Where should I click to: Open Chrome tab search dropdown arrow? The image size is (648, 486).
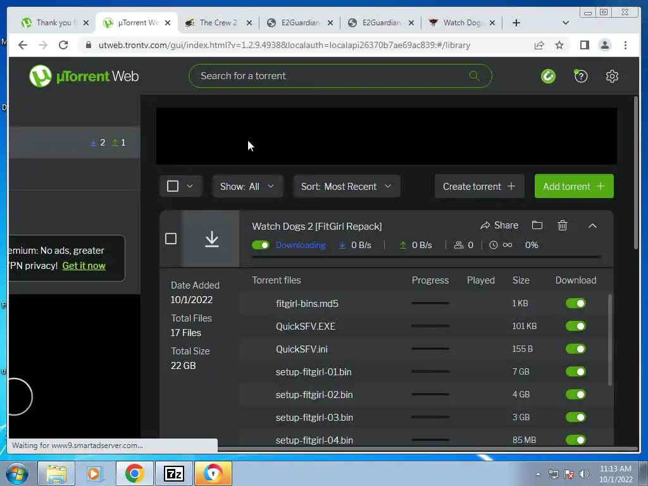tap(566, 23)
